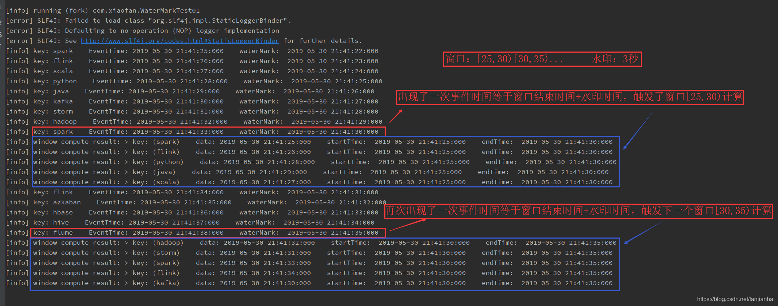
Task: Click the key python EventTime 21:41:28 line
Action: tap(194, 81)
